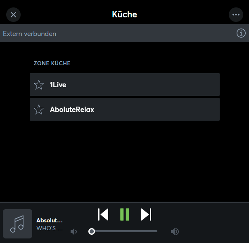Close the Küche panel with X

coord(13,15)
